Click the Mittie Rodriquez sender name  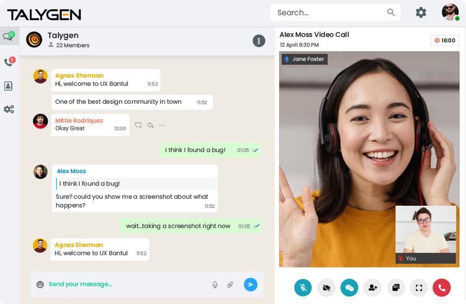click(x=79, y=121)
